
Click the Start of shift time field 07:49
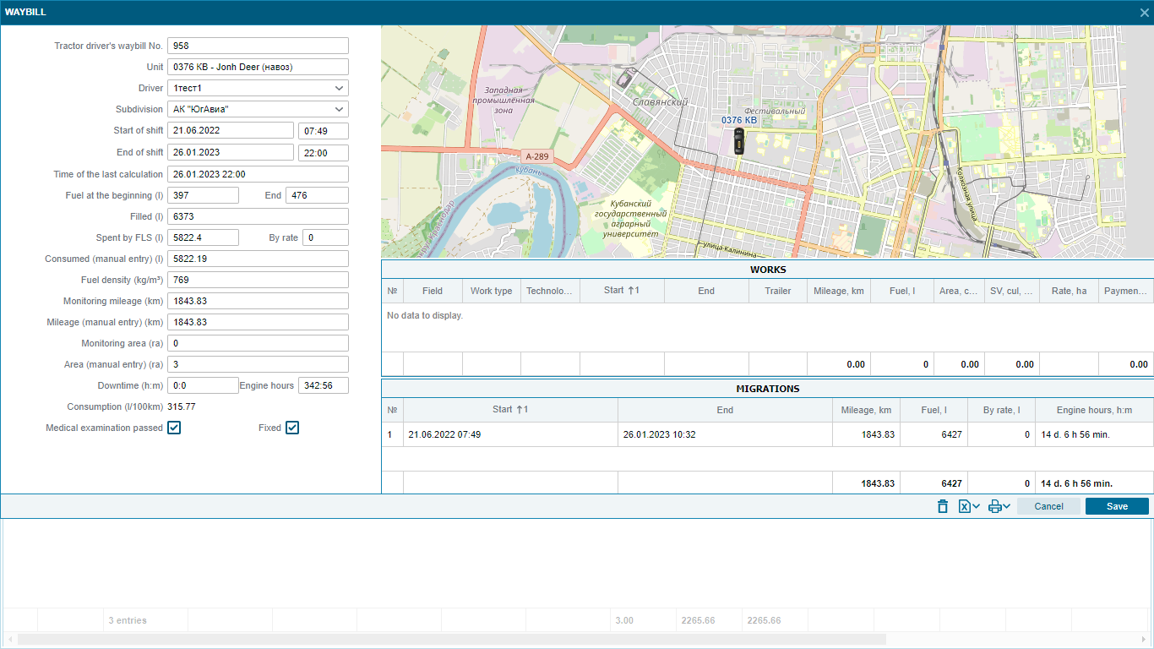point(324,130)
